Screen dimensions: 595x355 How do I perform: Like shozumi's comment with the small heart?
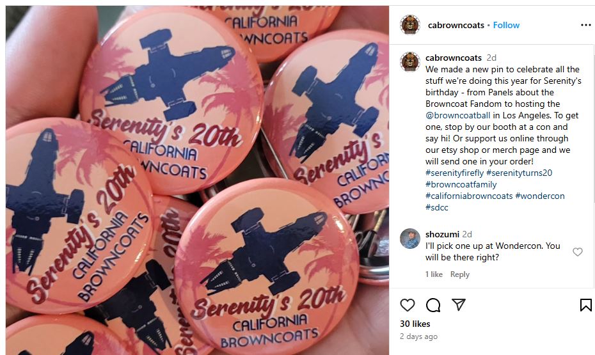point(578,252)
